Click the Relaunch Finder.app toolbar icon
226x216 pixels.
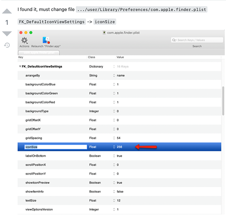46,40
